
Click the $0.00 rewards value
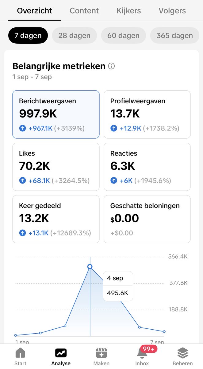[x=124, y=218]
